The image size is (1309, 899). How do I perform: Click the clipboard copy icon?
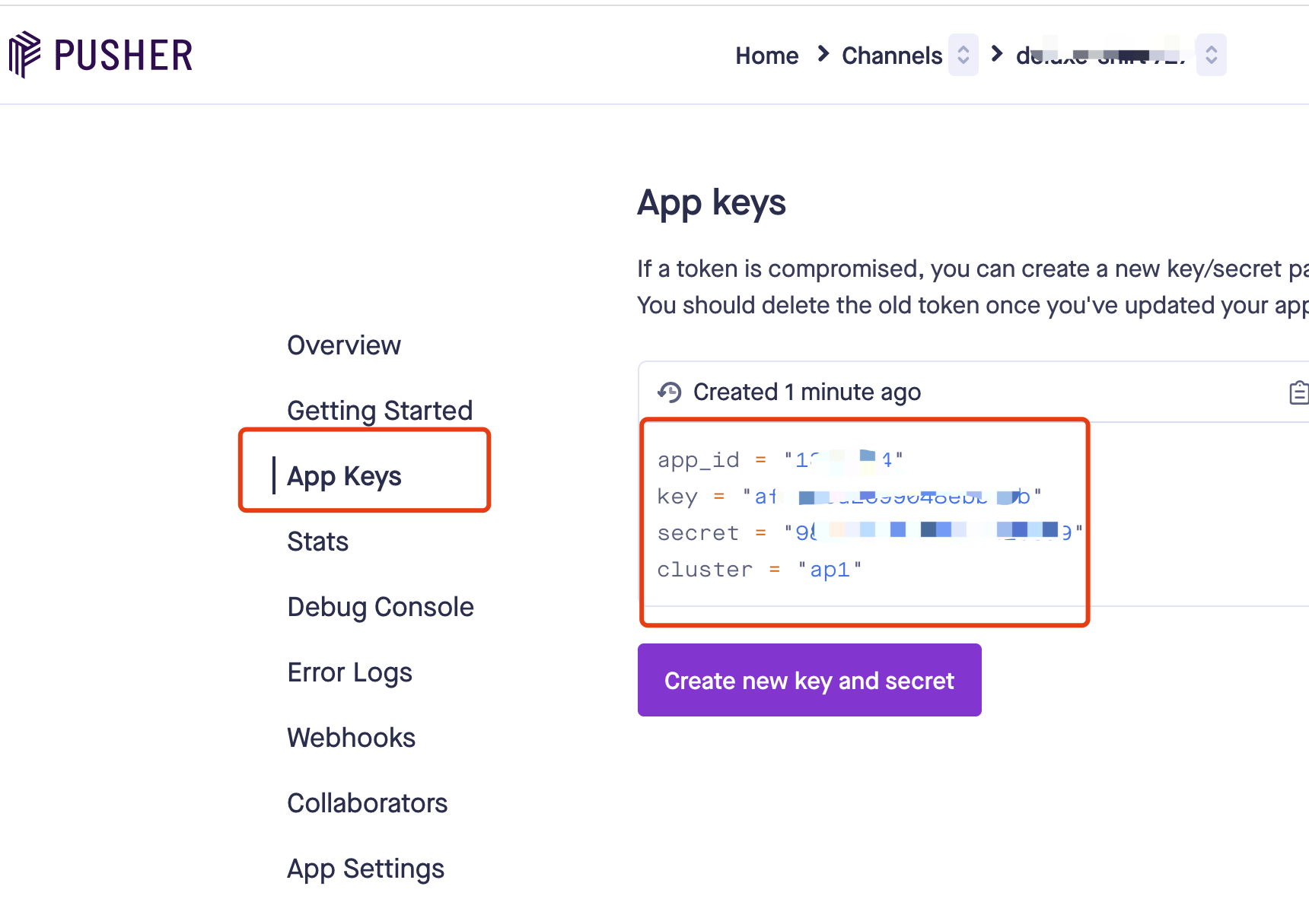click(x=1298, y=392)
